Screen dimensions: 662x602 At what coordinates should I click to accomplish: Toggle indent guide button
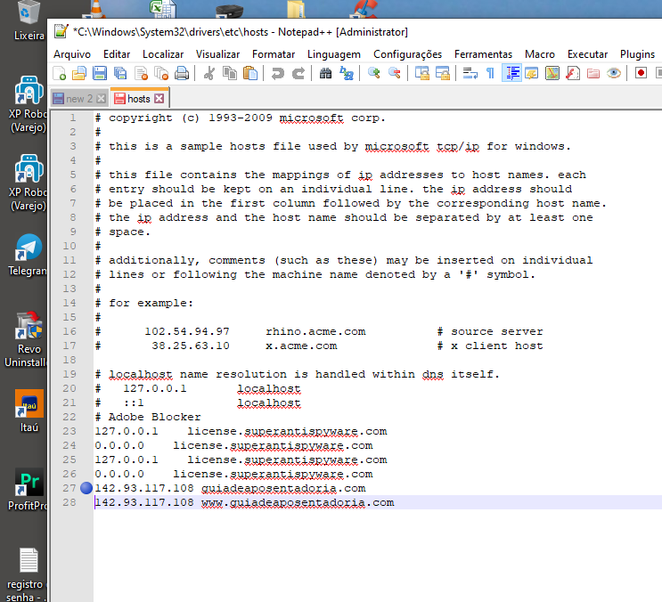coord(511,73)
